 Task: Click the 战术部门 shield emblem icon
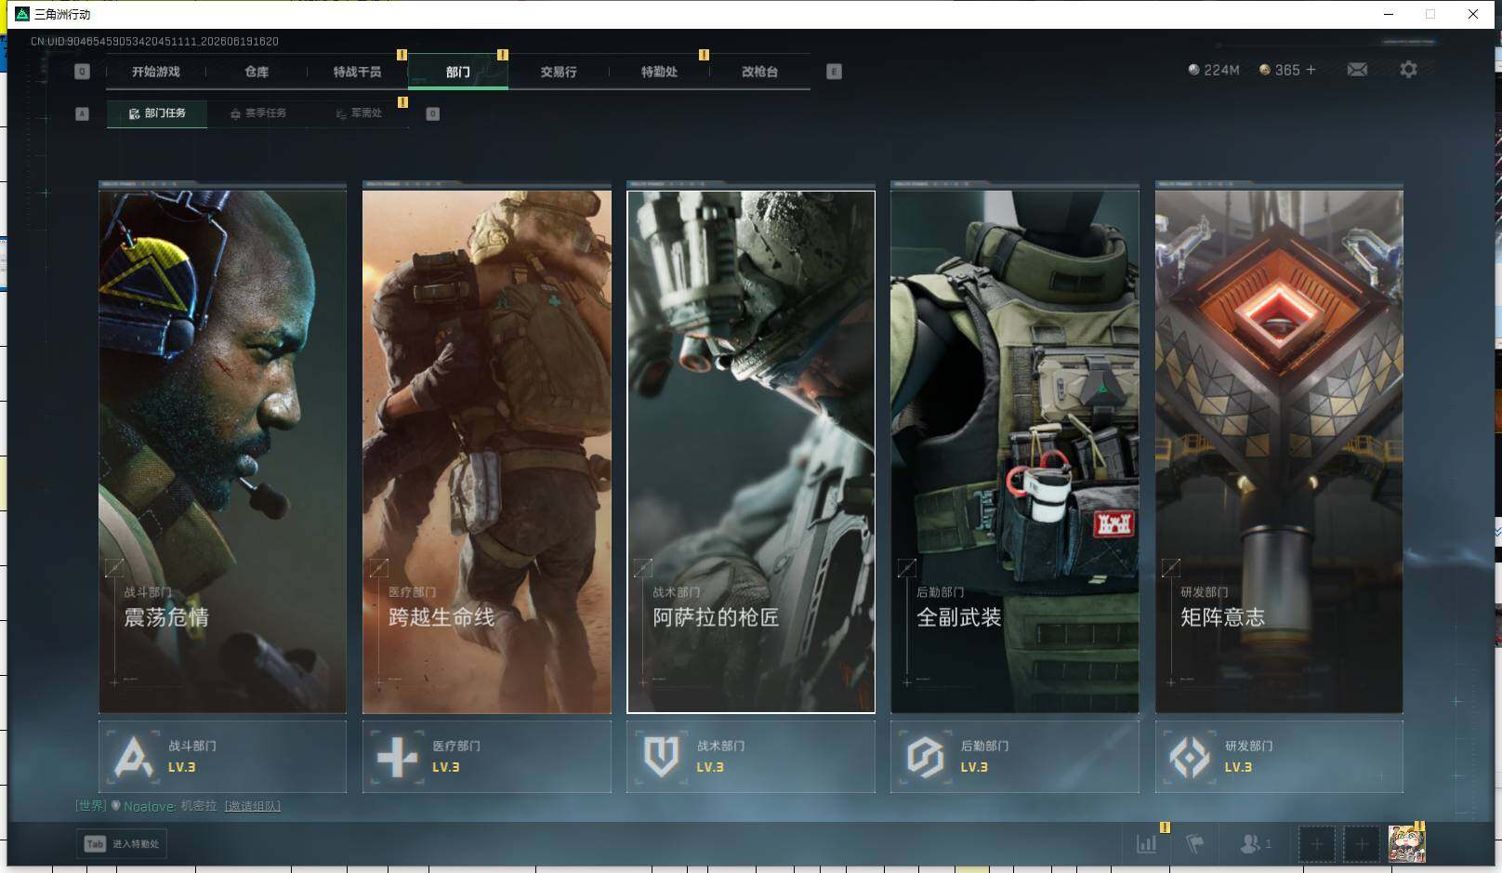coord(661,757)
